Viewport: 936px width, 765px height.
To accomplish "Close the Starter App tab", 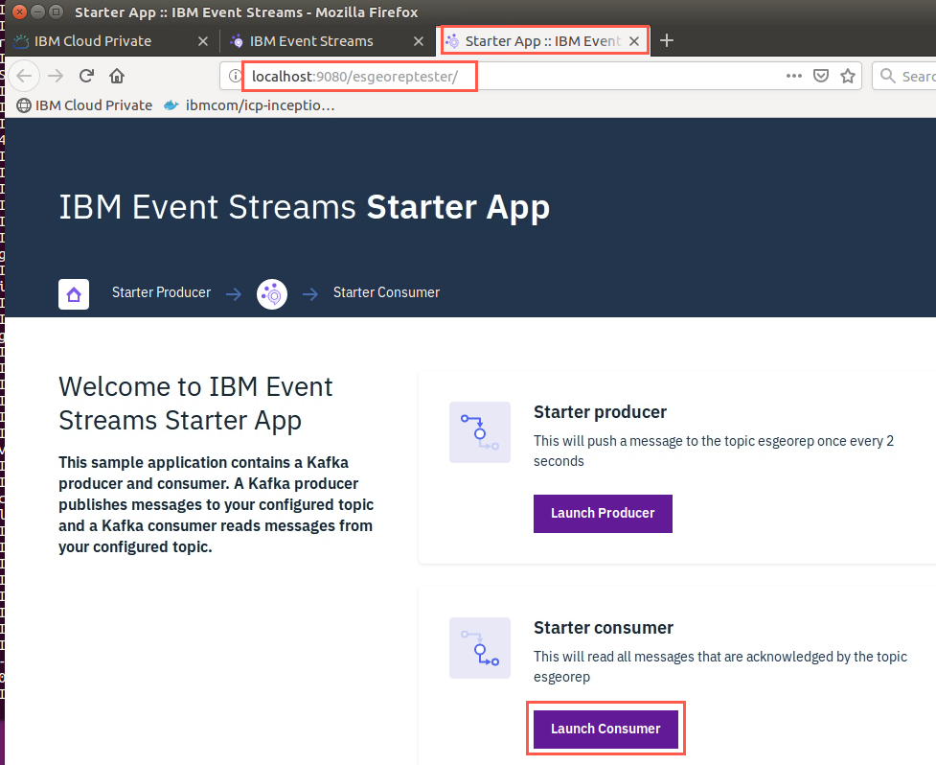I will pos(634,41).
